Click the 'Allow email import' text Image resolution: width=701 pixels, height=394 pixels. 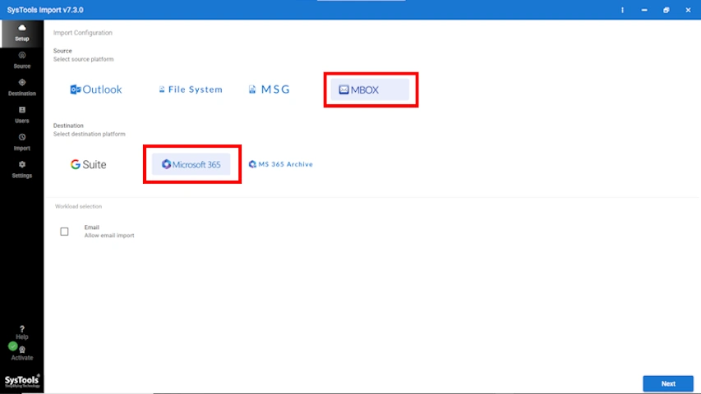pyautogui.click(x=109, y=236)
